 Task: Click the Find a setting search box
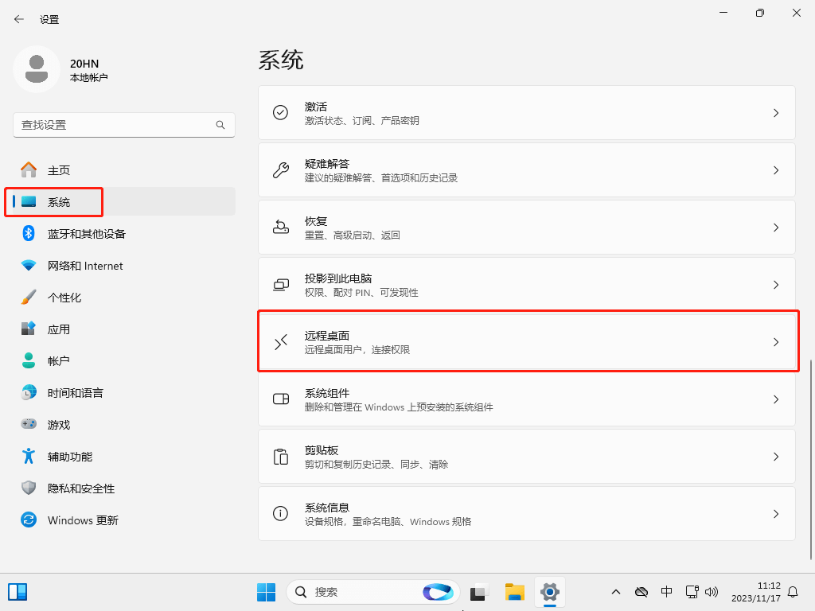(x=115, y=125)
